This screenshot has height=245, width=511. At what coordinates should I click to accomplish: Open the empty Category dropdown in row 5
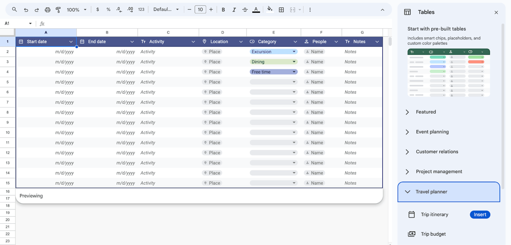(273, 82)
